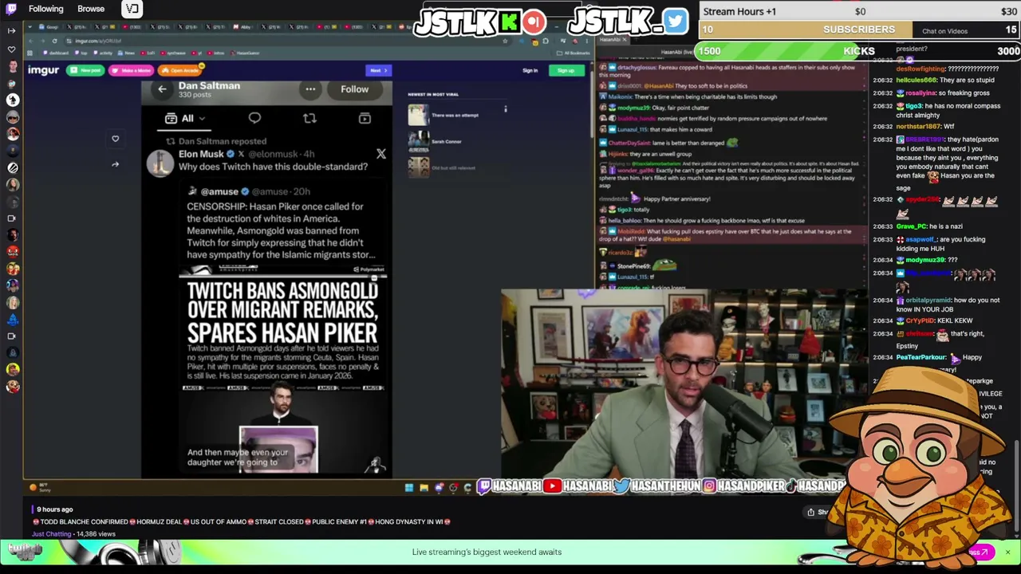The image size is (1021, 574).
Task: Click the back arrow beside Dan Saltman
Action: click(162, 89)
